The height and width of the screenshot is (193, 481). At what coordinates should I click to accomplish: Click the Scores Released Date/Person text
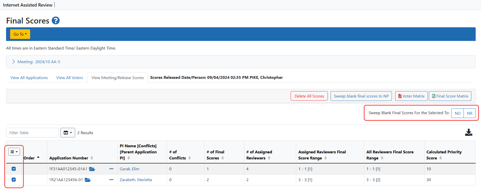pyautogui.click(x=216, y=77)
